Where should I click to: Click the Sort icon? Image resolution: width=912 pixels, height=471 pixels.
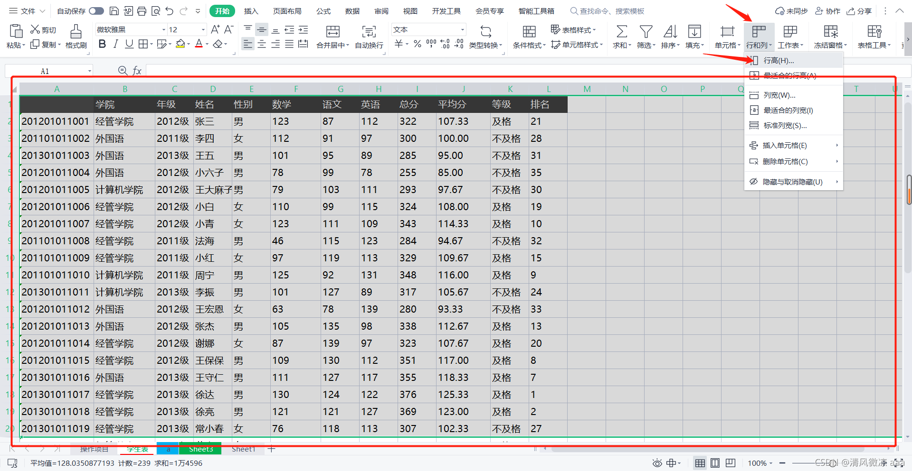(670, 31)
